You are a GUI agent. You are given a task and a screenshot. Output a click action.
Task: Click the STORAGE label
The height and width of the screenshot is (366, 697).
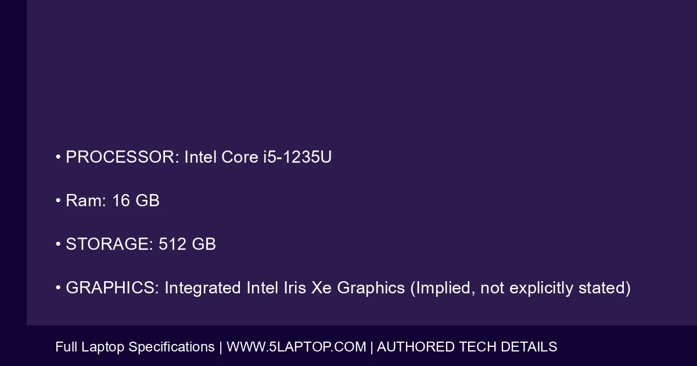click(x=109, y=245)
